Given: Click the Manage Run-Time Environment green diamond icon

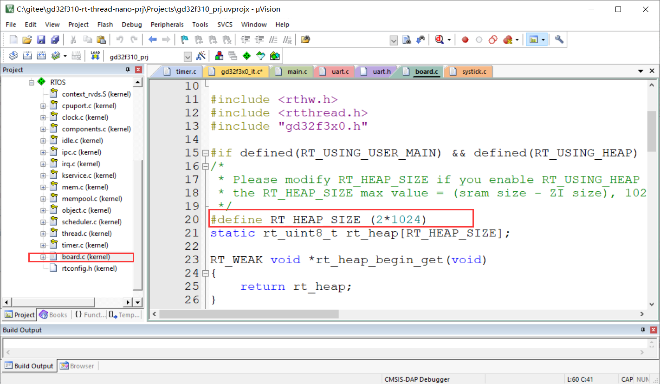Looking at the screenshot, I should tap(247, 56).
